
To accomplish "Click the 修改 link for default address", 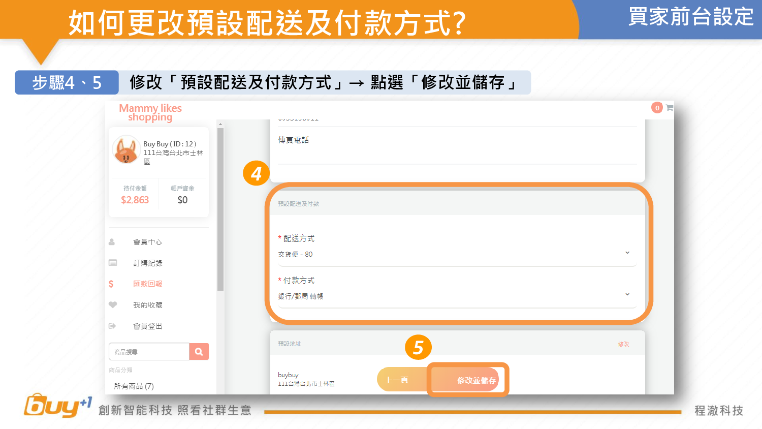I will tap(623, 344).
